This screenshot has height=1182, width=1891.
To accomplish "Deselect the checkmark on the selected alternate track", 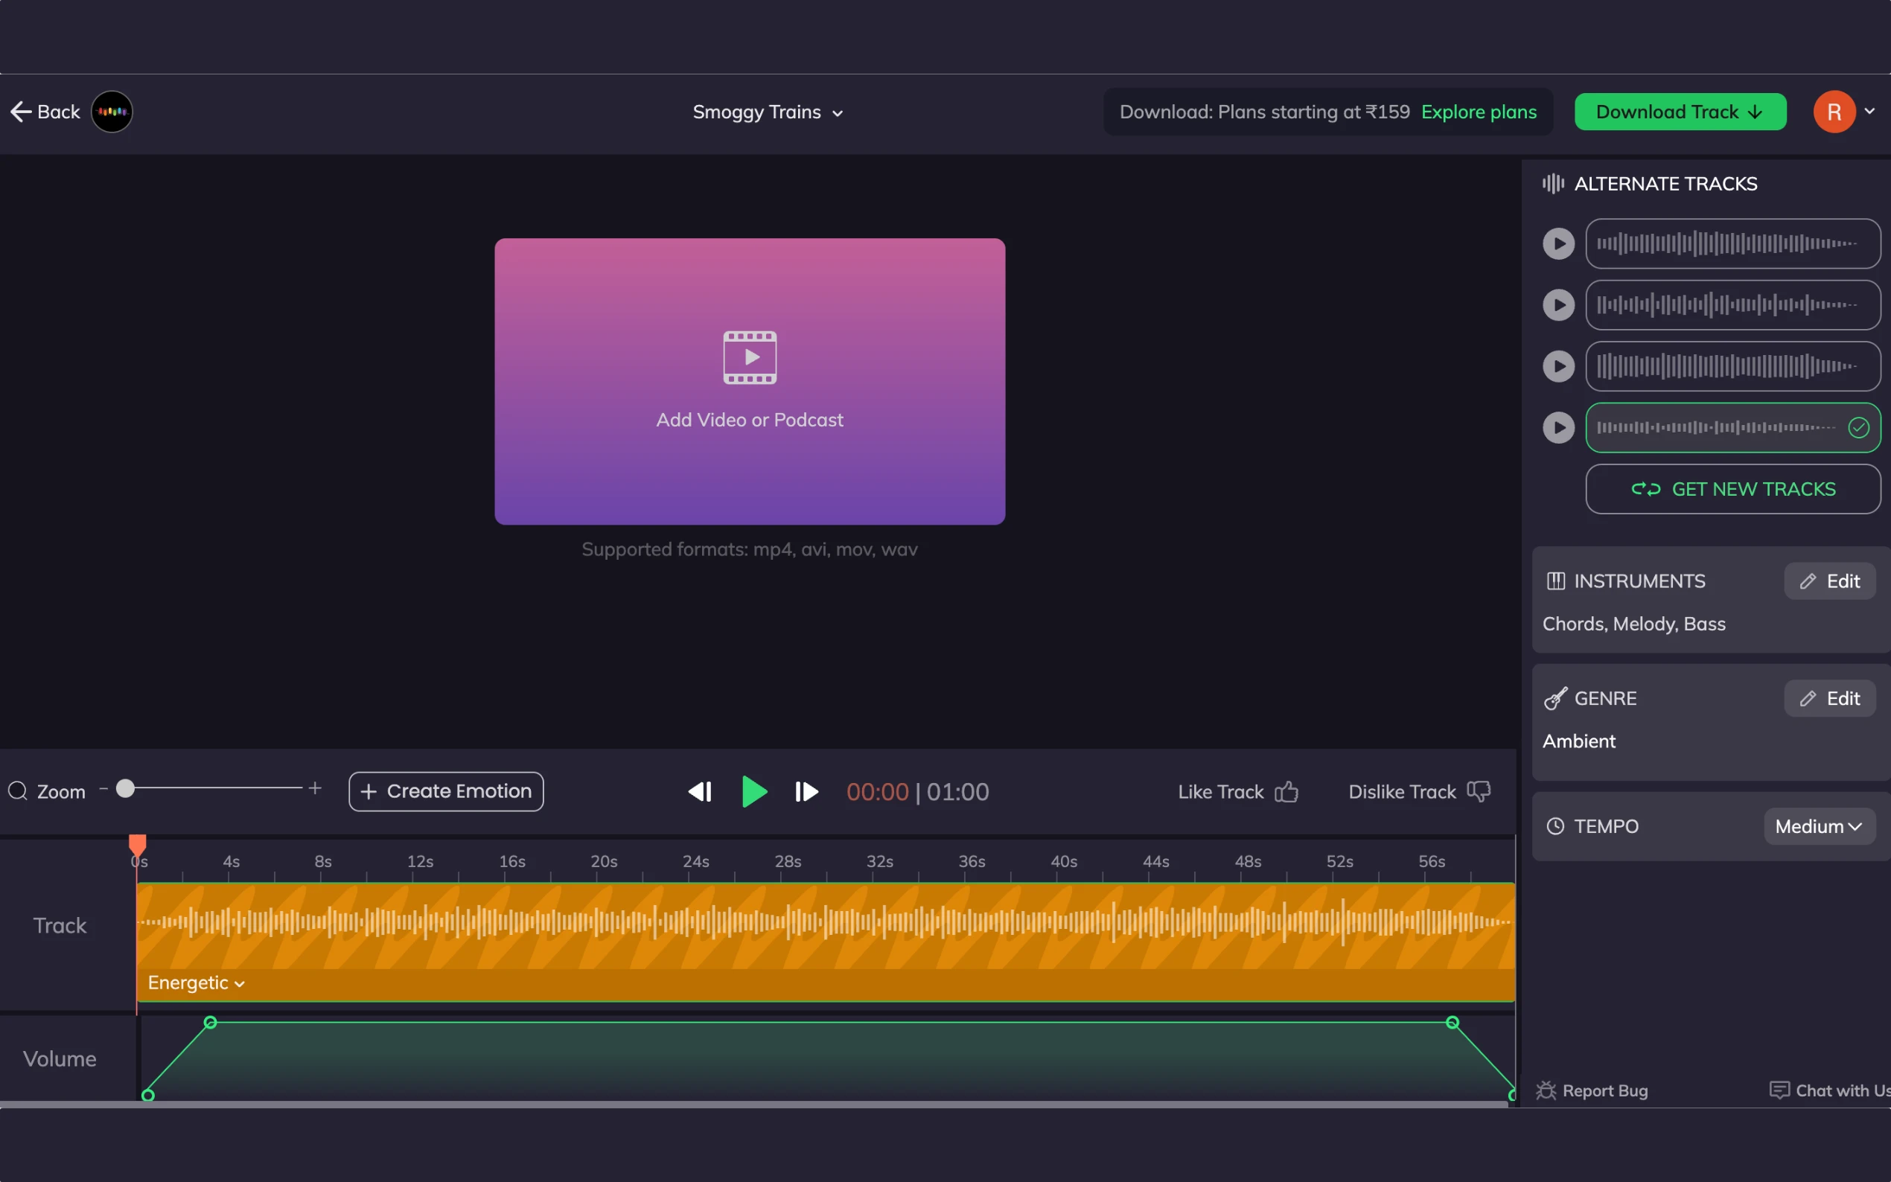I will pyautogui.click(x=1858, y=427).
